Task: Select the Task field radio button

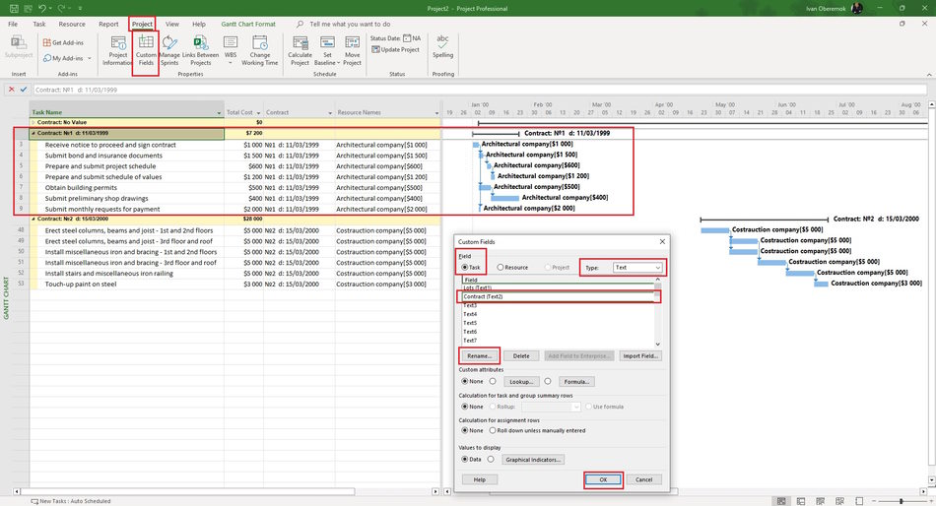Action: point(464,268)
